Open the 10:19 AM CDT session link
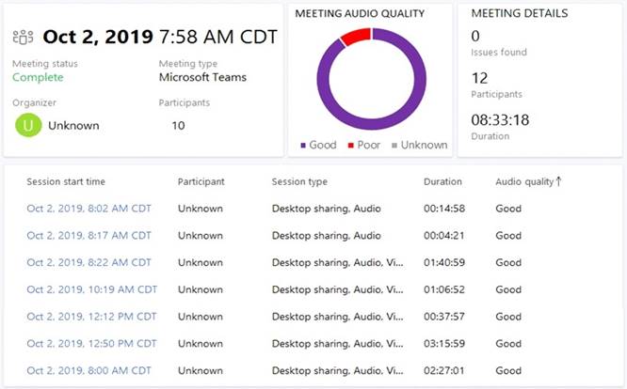627x389 pixels. pos(92,289)
